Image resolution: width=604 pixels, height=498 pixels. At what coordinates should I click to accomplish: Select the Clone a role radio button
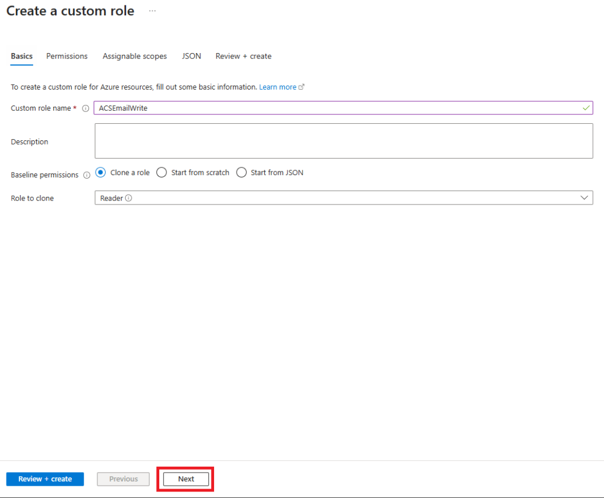(100, 173)
